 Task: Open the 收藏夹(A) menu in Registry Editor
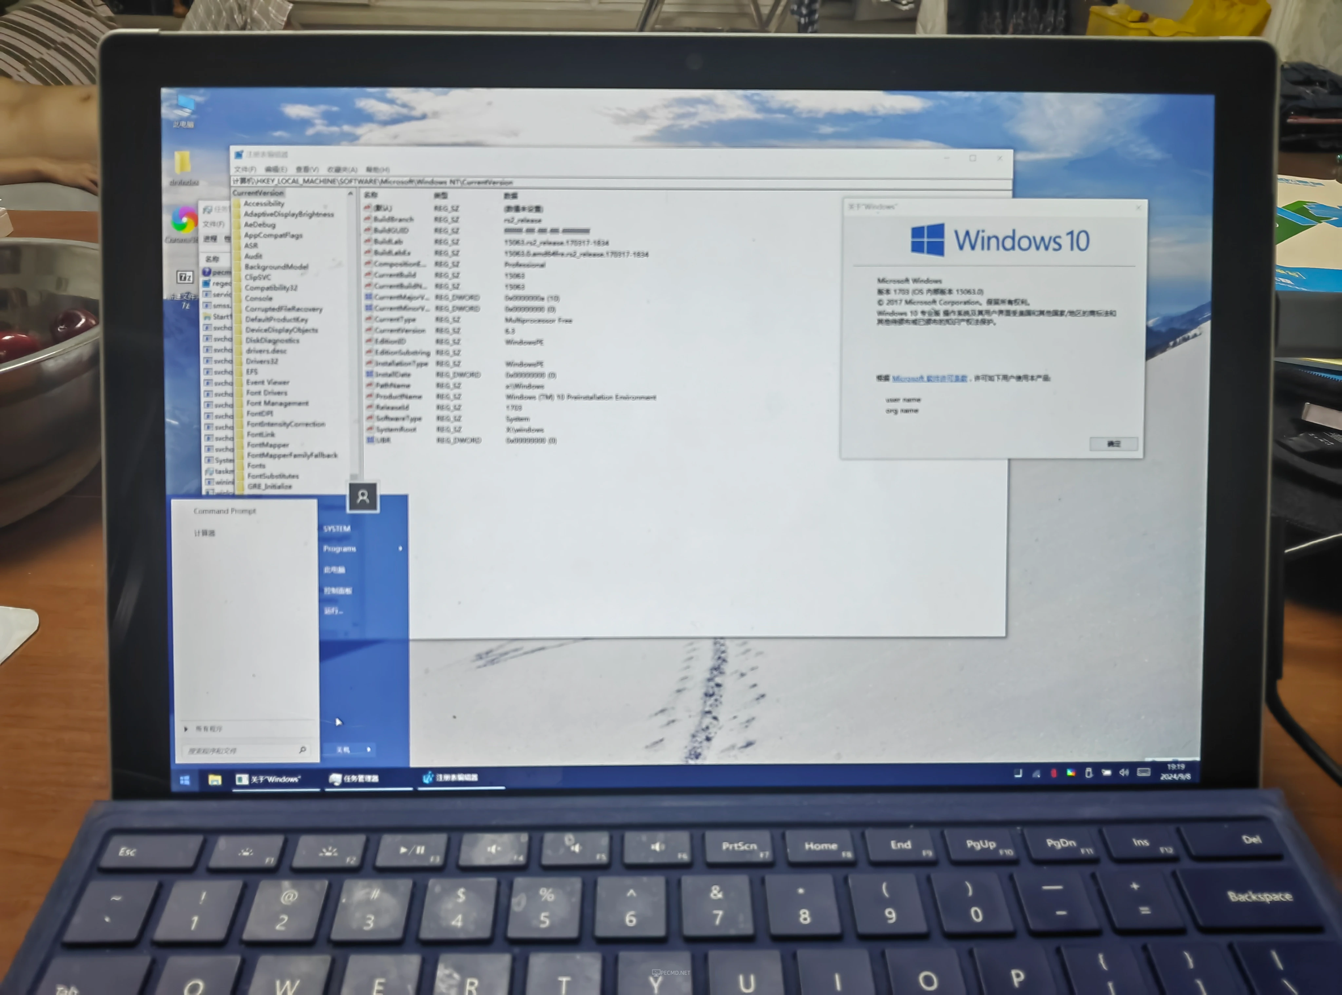(x=342, y=169)
